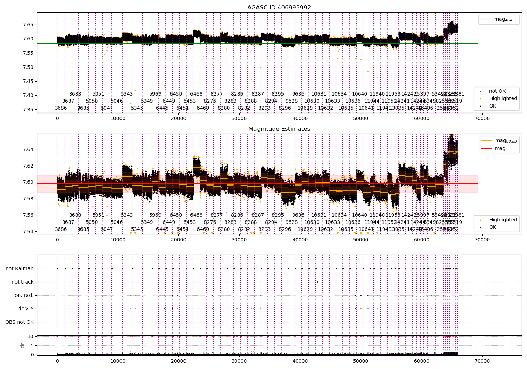This screenshot has width=527, height=369.
Task: Select obsid label 3686 in the AGASC plot
Action: (x=61, y=108)
